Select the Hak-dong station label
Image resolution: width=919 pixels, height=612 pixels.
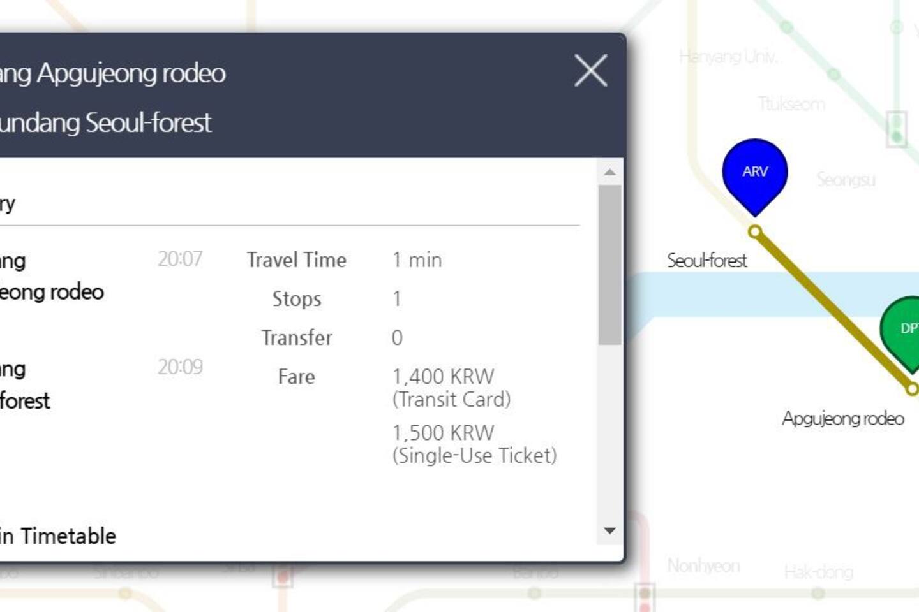(818, 572)
